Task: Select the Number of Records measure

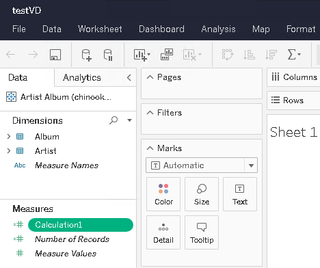Action: (72, 239)
